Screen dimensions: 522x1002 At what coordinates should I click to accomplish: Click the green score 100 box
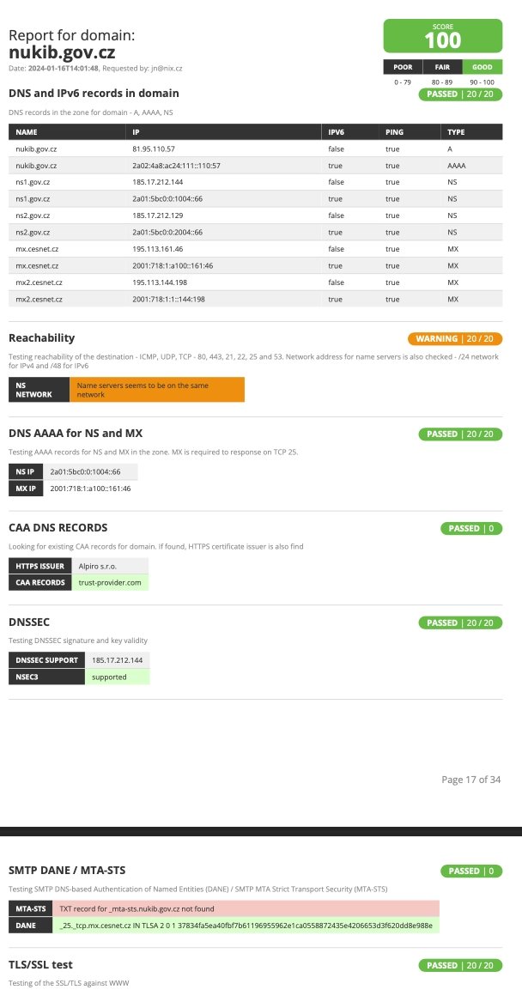tap(442, 36)
